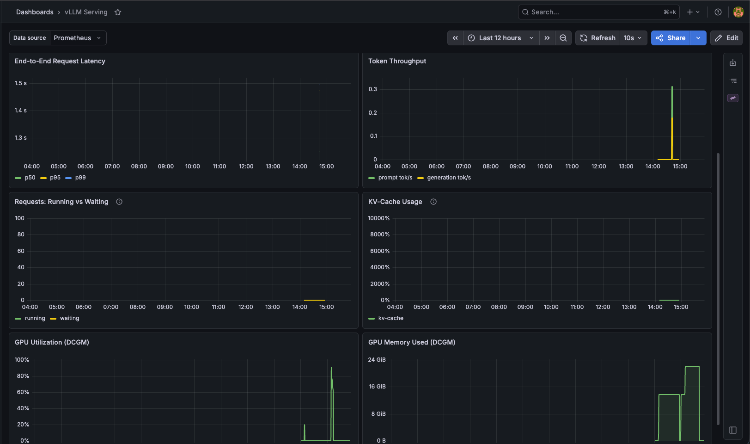
Task: Star the vLLM Serving dashboard
Action: [x=118, y=12]
